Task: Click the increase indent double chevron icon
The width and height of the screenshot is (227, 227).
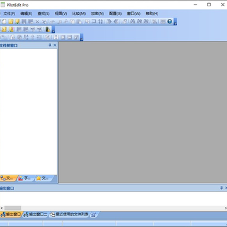Action: pyautogui.click(x=108, y=21)
